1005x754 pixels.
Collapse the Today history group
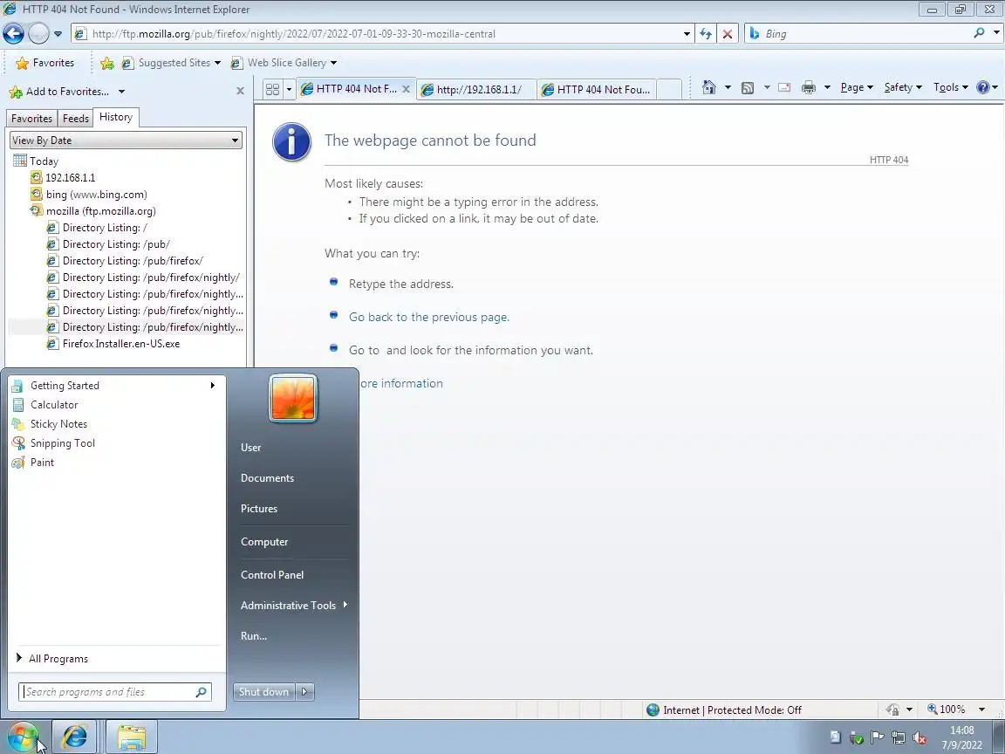pyautogui.click(x=36, y=161)
